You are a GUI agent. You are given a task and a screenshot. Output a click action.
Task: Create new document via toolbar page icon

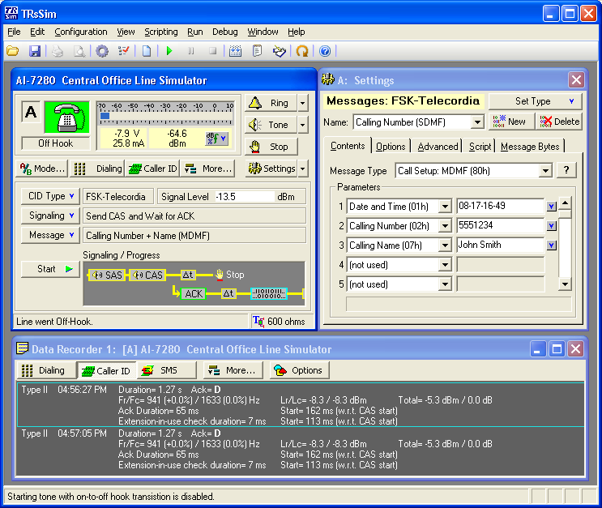(147, 51)
